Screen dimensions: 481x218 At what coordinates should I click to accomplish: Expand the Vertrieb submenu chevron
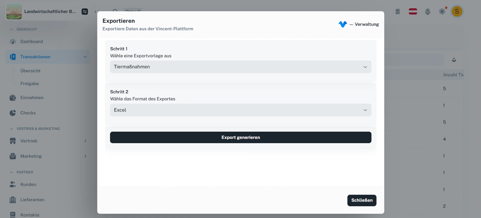[85, 141]
